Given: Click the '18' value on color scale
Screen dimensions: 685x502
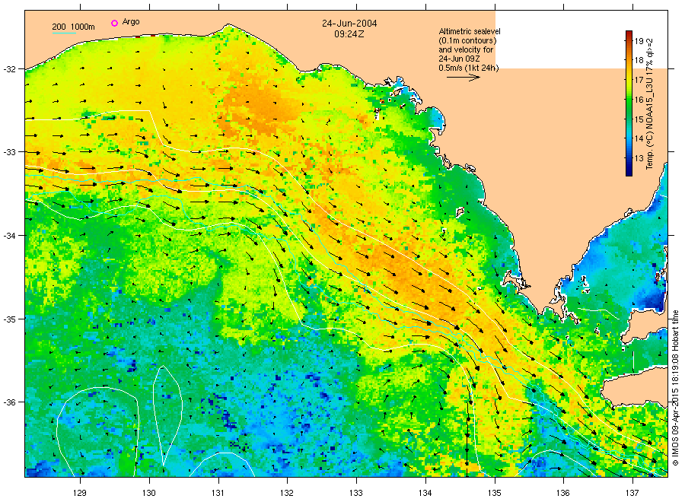Looking at the screenshot, I should [639, 60].
